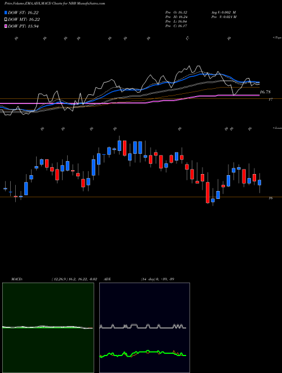The height and width of the screenshot is (373, 282).
Task: Click the white DOW MT legend swatch
Action: [6, 20]
